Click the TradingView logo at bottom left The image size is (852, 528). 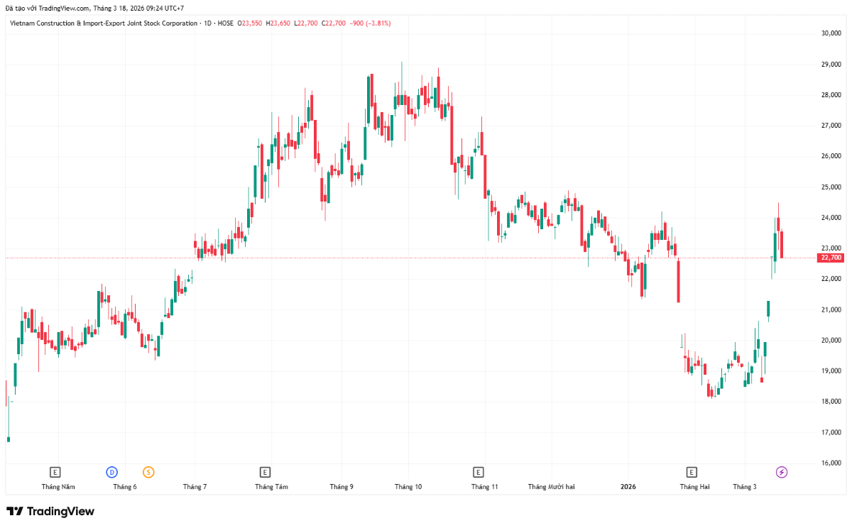tap(50, 511)
